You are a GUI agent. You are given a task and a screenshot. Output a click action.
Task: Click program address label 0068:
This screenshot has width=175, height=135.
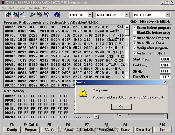point(10,81)
